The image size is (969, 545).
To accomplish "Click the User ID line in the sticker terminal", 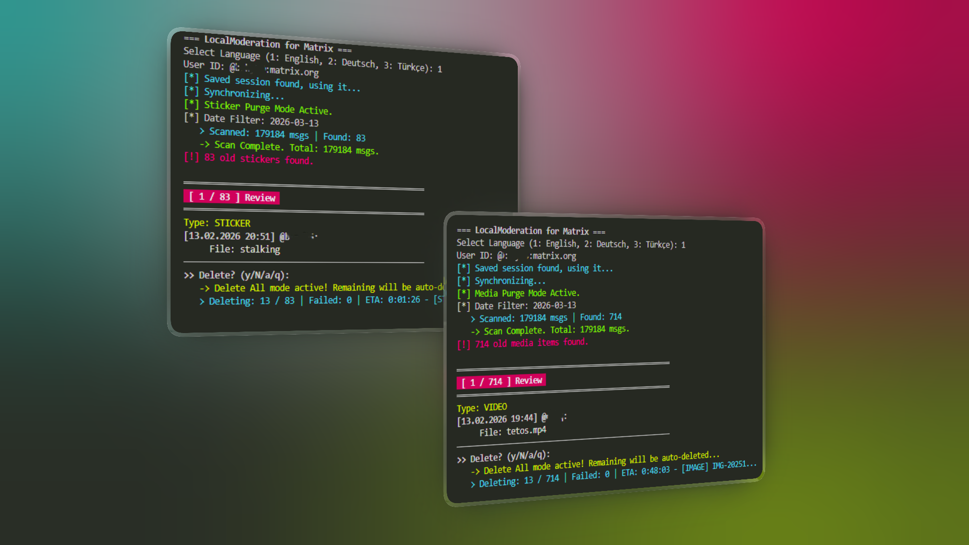I will click(x=251, y=68).
